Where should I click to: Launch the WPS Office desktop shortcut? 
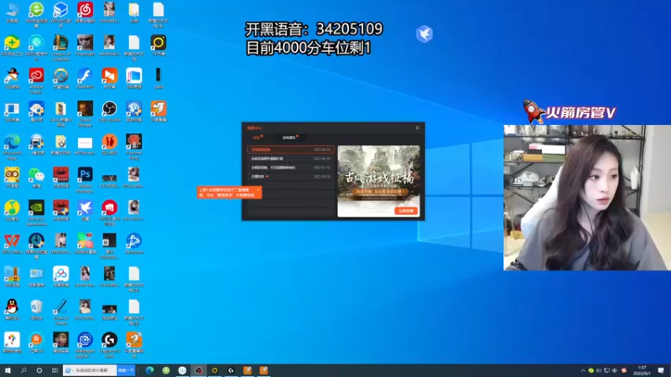tap(12, 244)
